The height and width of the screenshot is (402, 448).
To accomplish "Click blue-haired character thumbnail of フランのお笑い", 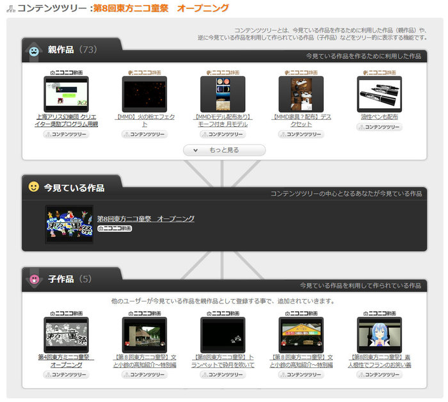I will (x=380, y=335).
